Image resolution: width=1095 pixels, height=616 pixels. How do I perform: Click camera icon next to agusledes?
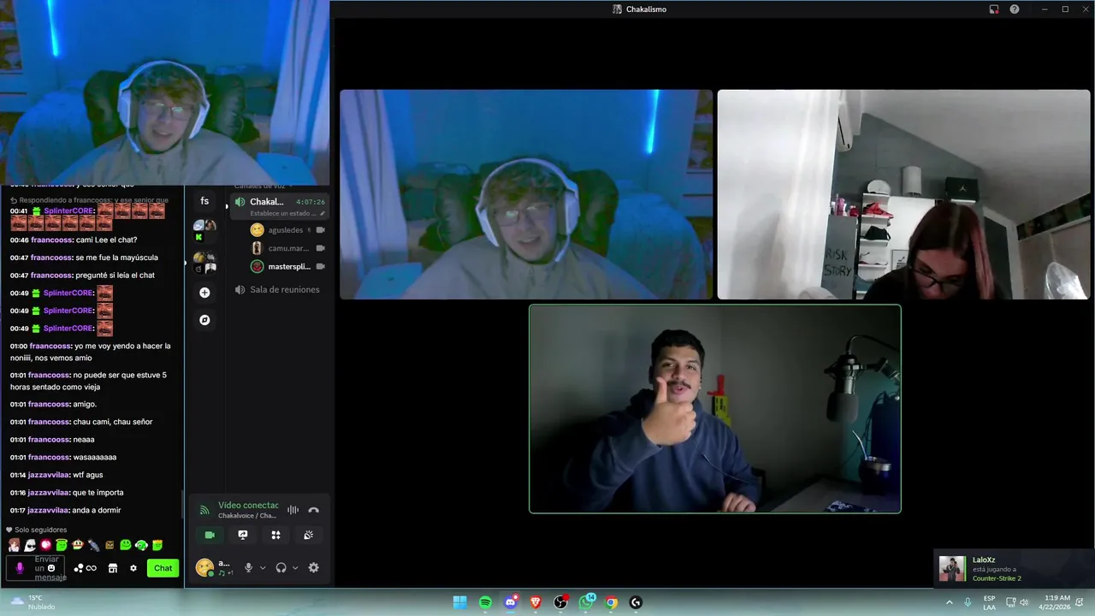pyautogui.click(x=321, y=230)
